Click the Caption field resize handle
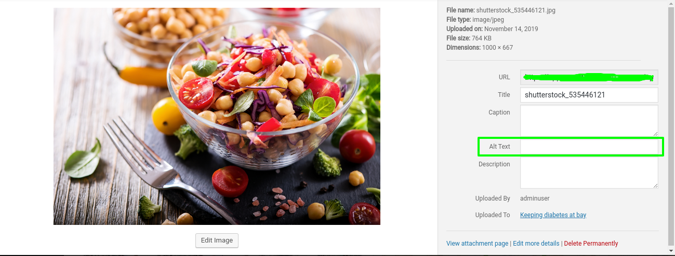 tap(655, 134)
